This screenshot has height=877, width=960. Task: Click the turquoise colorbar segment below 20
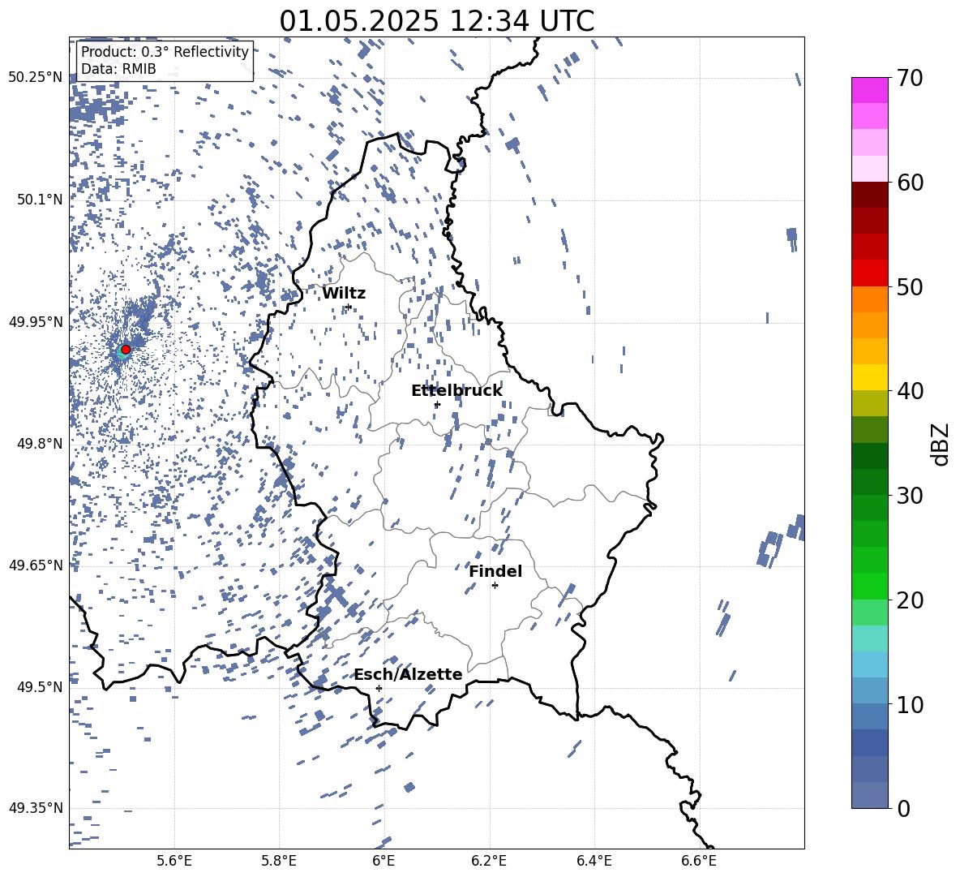coord(870,638)
